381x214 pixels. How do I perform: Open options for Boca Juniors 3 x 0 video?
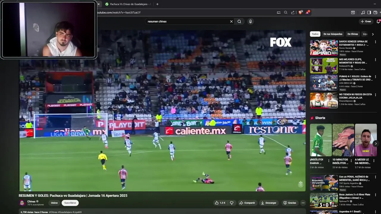pos(375,195)
